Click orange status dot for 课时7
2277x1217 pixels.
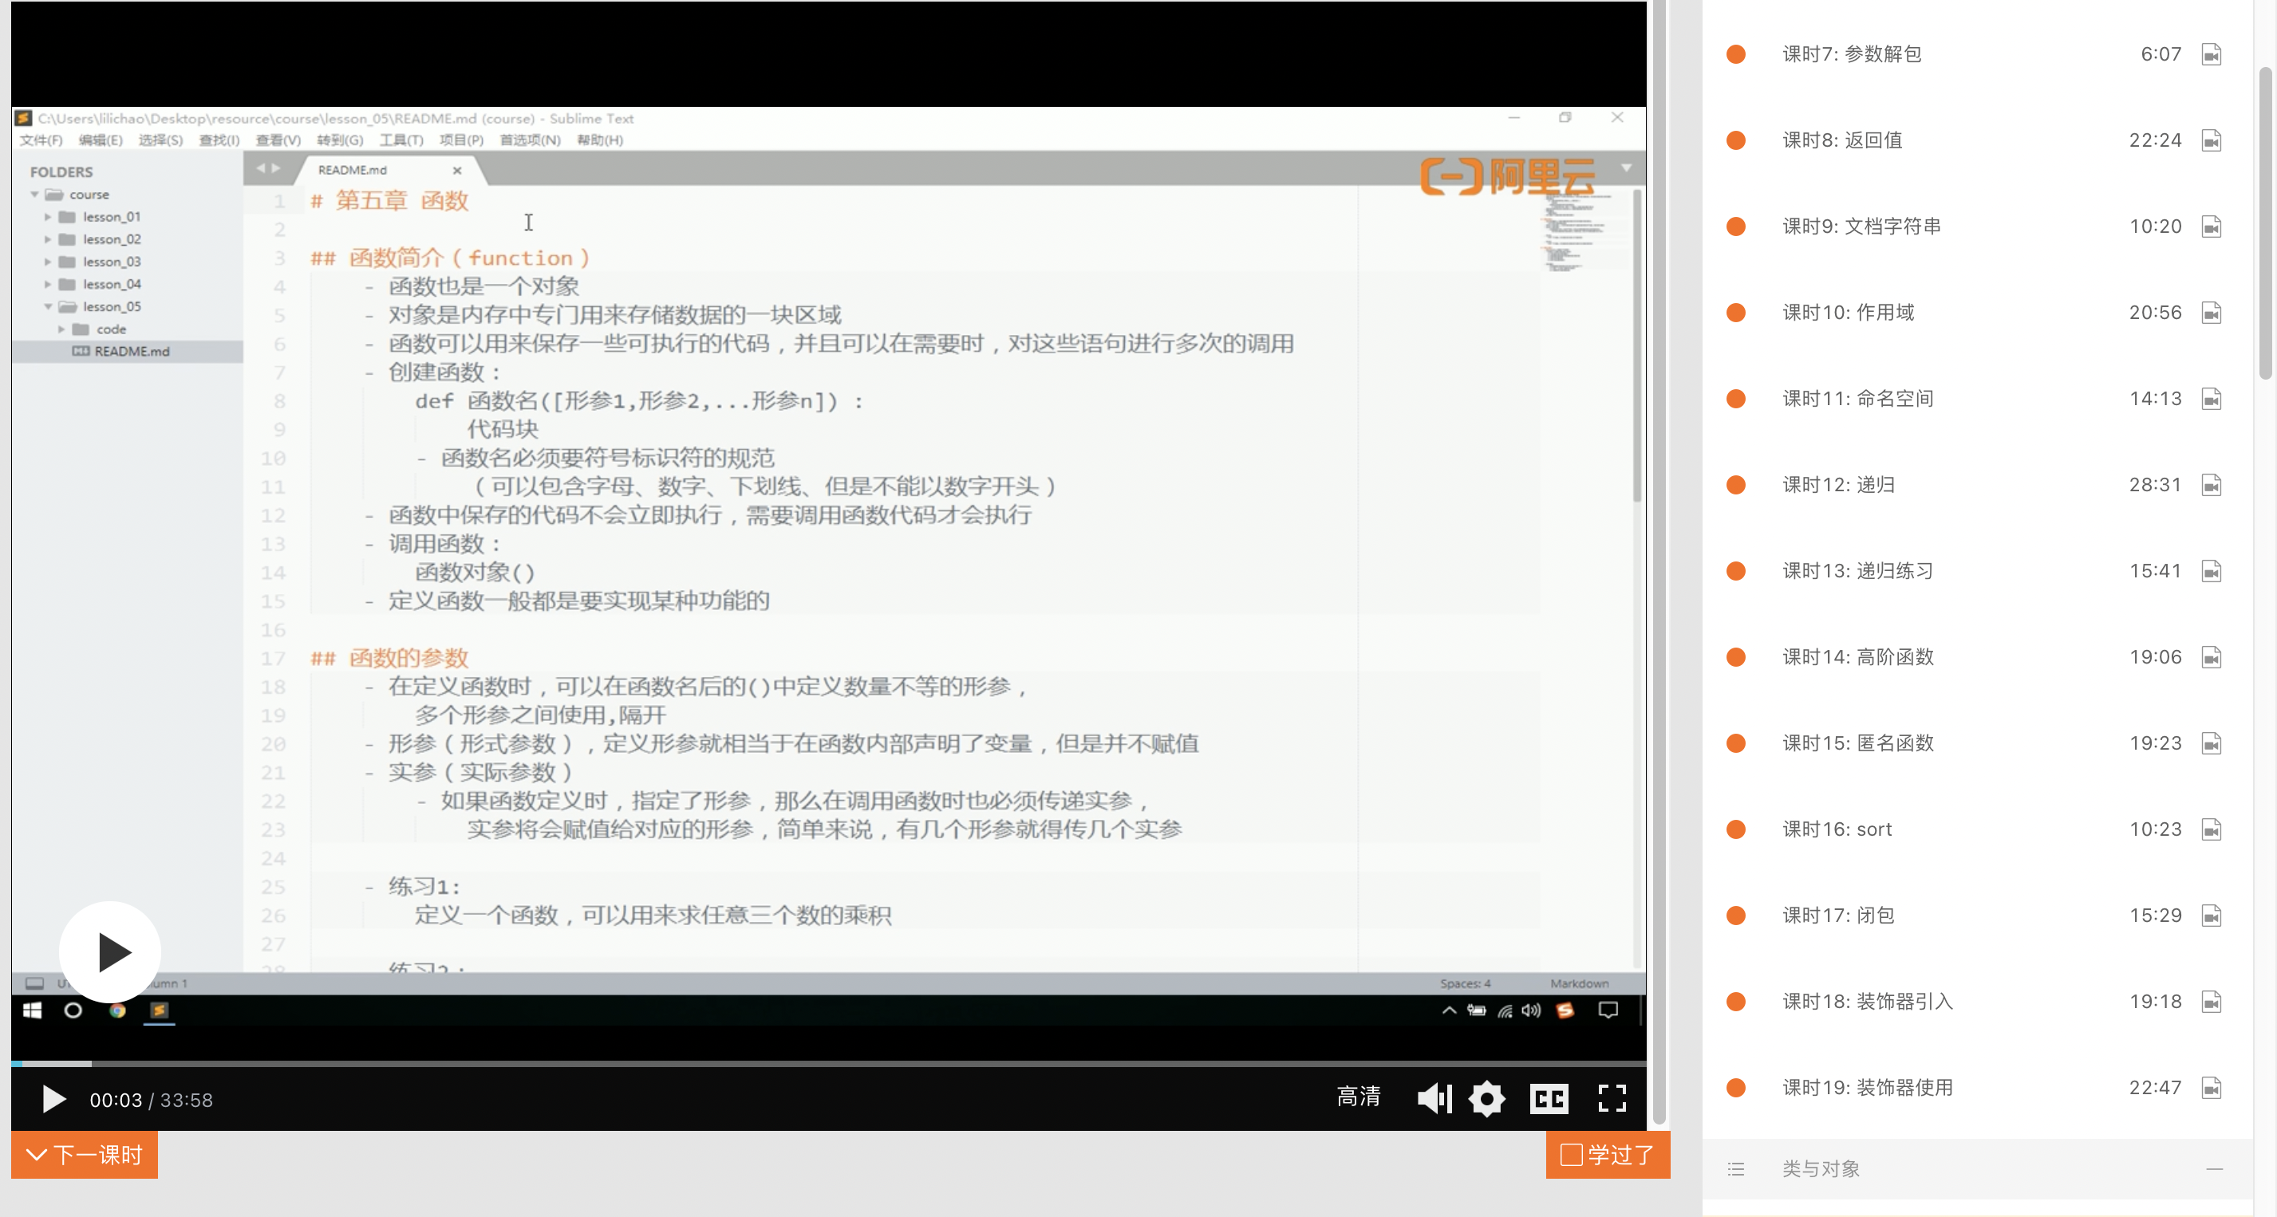coord(1736,54)
